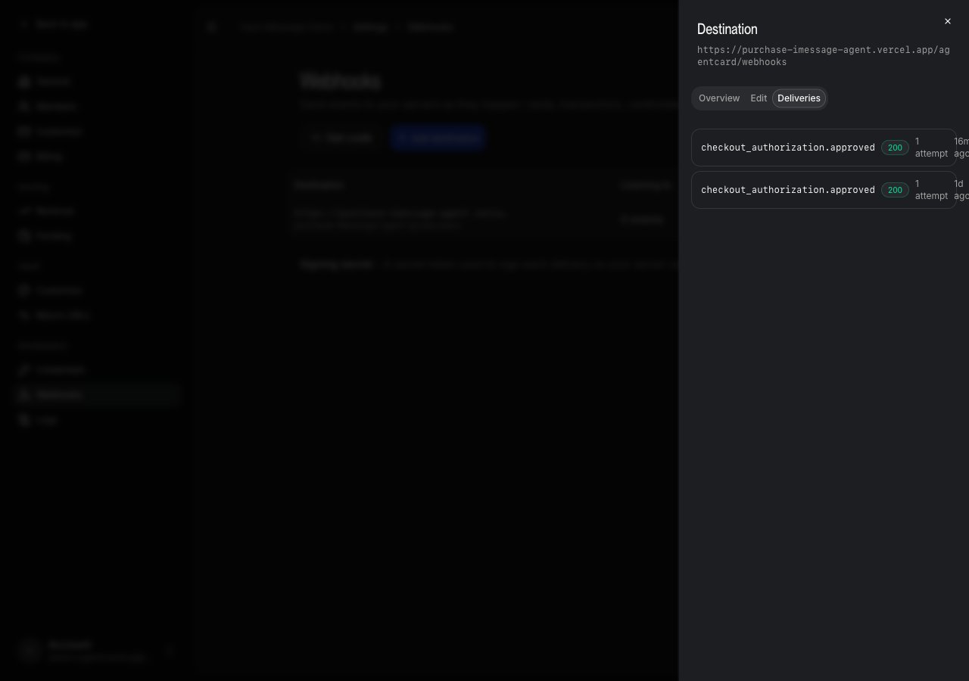The height and width of the screenshot is (681, 969).
Task: Click the "1 attempt" label in 1d ago row
Action: (x=931, y=190)
